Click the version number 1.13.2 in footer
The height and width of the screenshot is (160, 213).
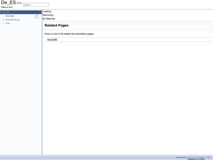pos(208,157)
